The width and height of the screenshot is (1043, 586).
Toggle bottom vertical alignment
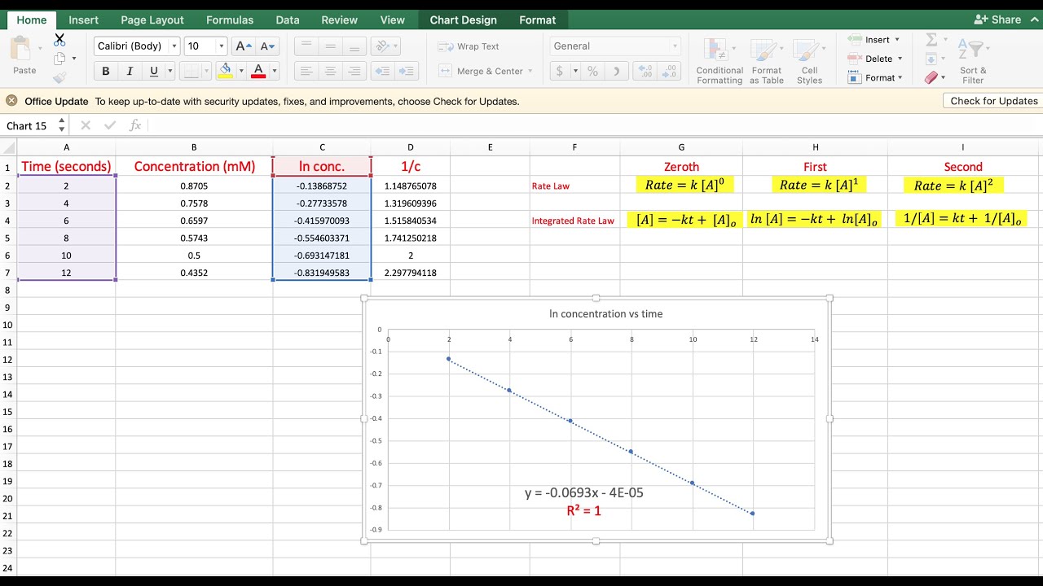point(354,46)
